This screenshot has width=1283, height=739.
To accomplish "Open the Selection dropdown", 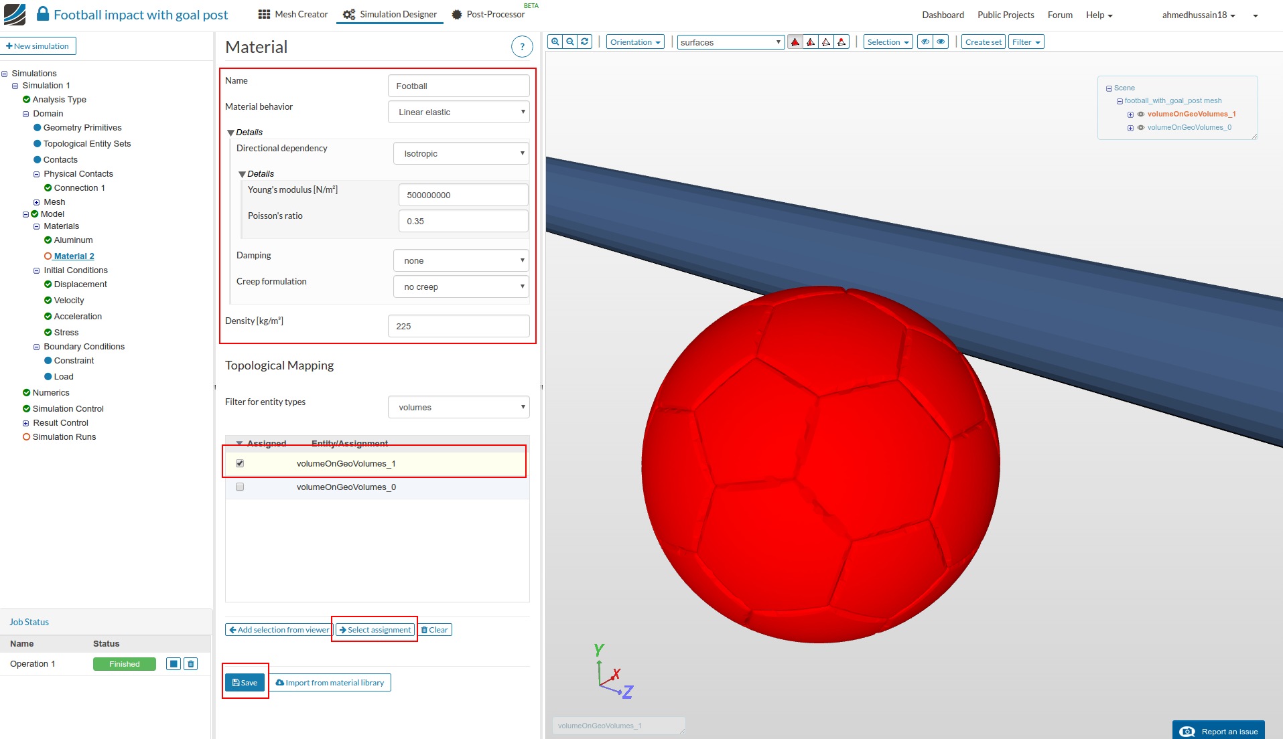I will pos(888,42).
